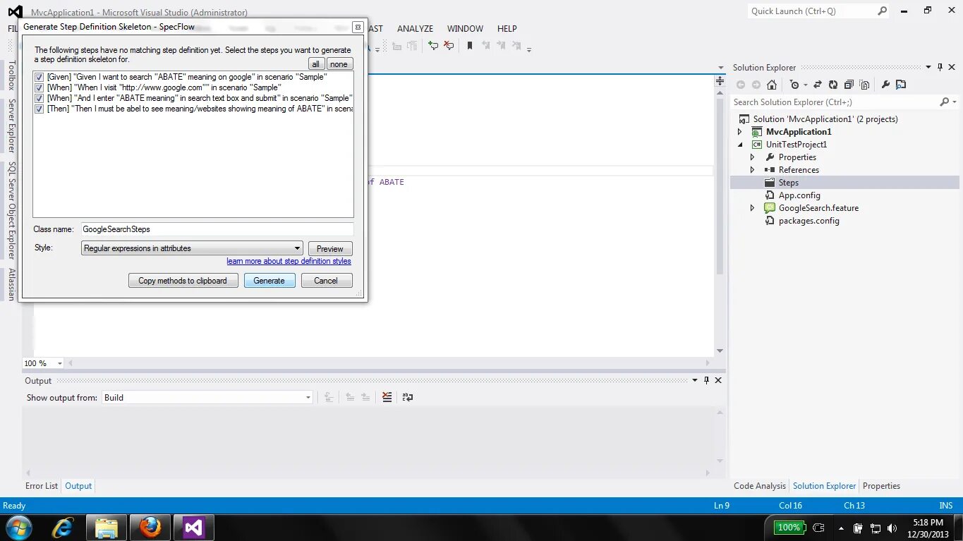Open the Output window options dropdown arrow
Screen dimensions: 963x541
(x=694, y=380)
